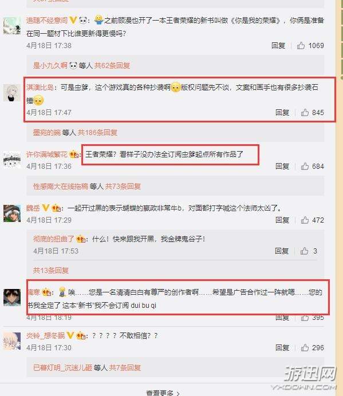Expand the 共73条回复 replies thread
Viewport: 343px width, 396px height.
(123, 187)
